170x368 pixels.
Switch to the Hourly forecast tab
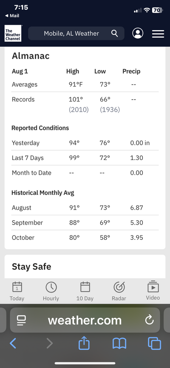[x=51, y=291]
